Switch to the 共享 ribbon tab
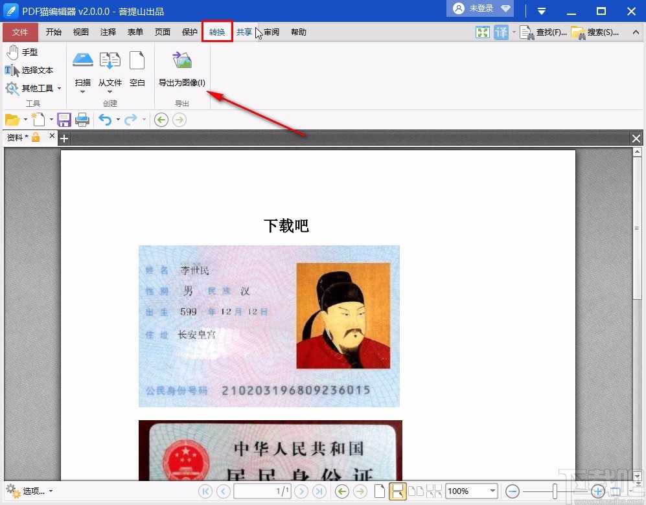Viewport: 646px width, 505px height. 244,32
